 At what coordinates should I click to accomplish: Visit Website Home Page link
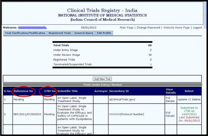point(176,28)
